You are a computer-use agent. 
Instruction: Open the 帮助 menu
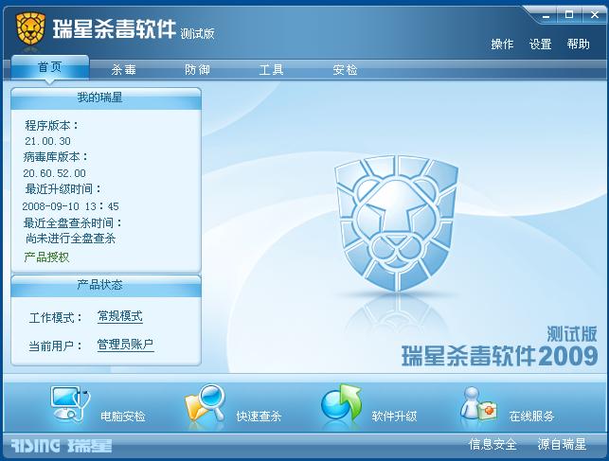[x=579, y=44]
